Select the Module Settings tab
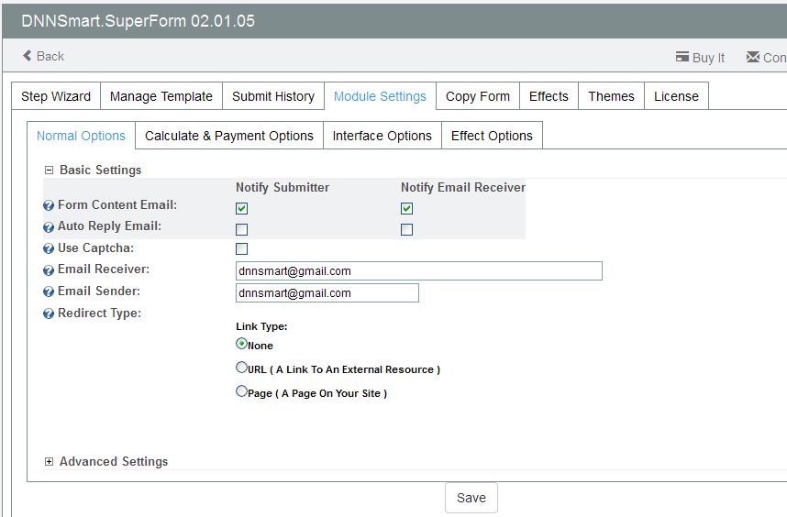Image resolution: width=787 pixels, height=517 pixels. pos(380,95)
